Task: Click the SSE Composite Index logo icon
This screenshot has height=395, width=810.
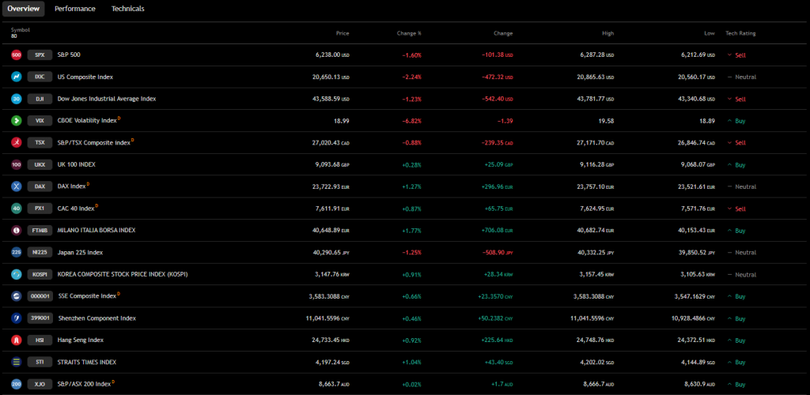Action: pyautogui.click(x=16, y=296)
